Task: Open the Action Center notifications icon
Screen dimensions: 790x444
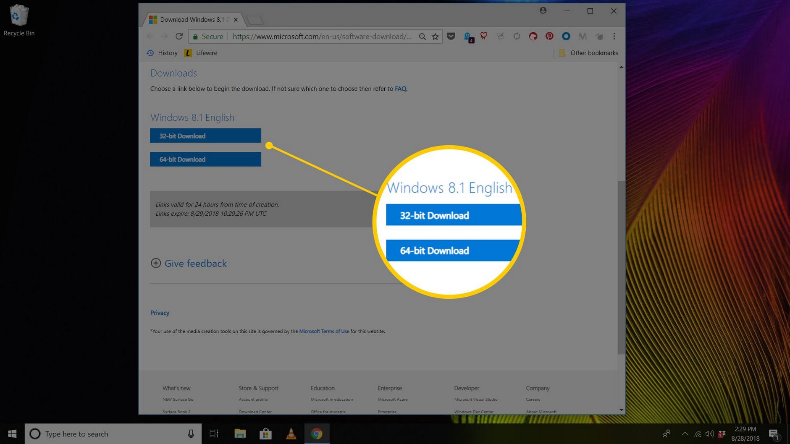Action: click(774, 434)
